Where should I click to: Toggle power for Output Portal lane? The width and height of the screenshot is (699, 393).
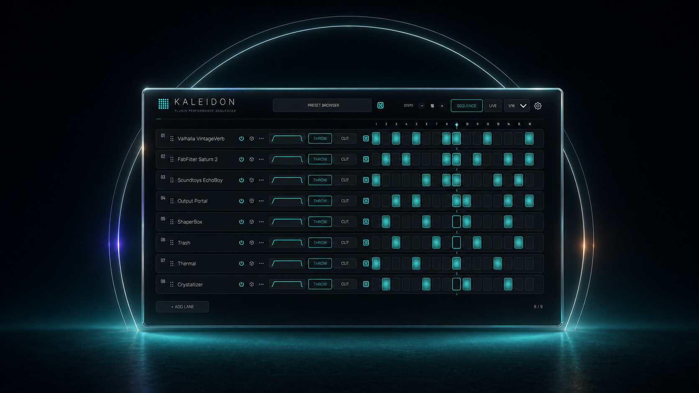pos(241,201)
